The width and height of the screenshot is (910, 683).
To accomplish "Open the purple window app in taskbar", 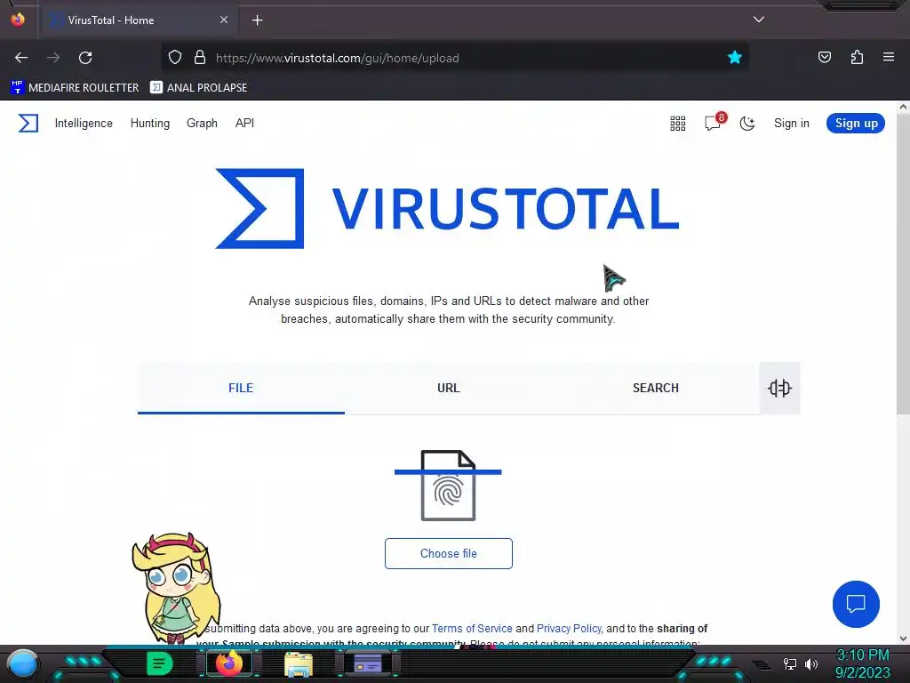I will click(x=367, y=663).
